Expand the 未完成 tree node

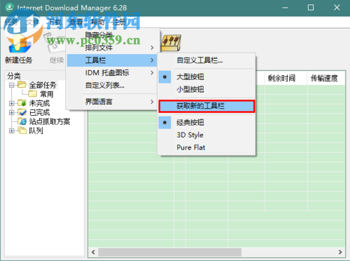tap(11, 103)
